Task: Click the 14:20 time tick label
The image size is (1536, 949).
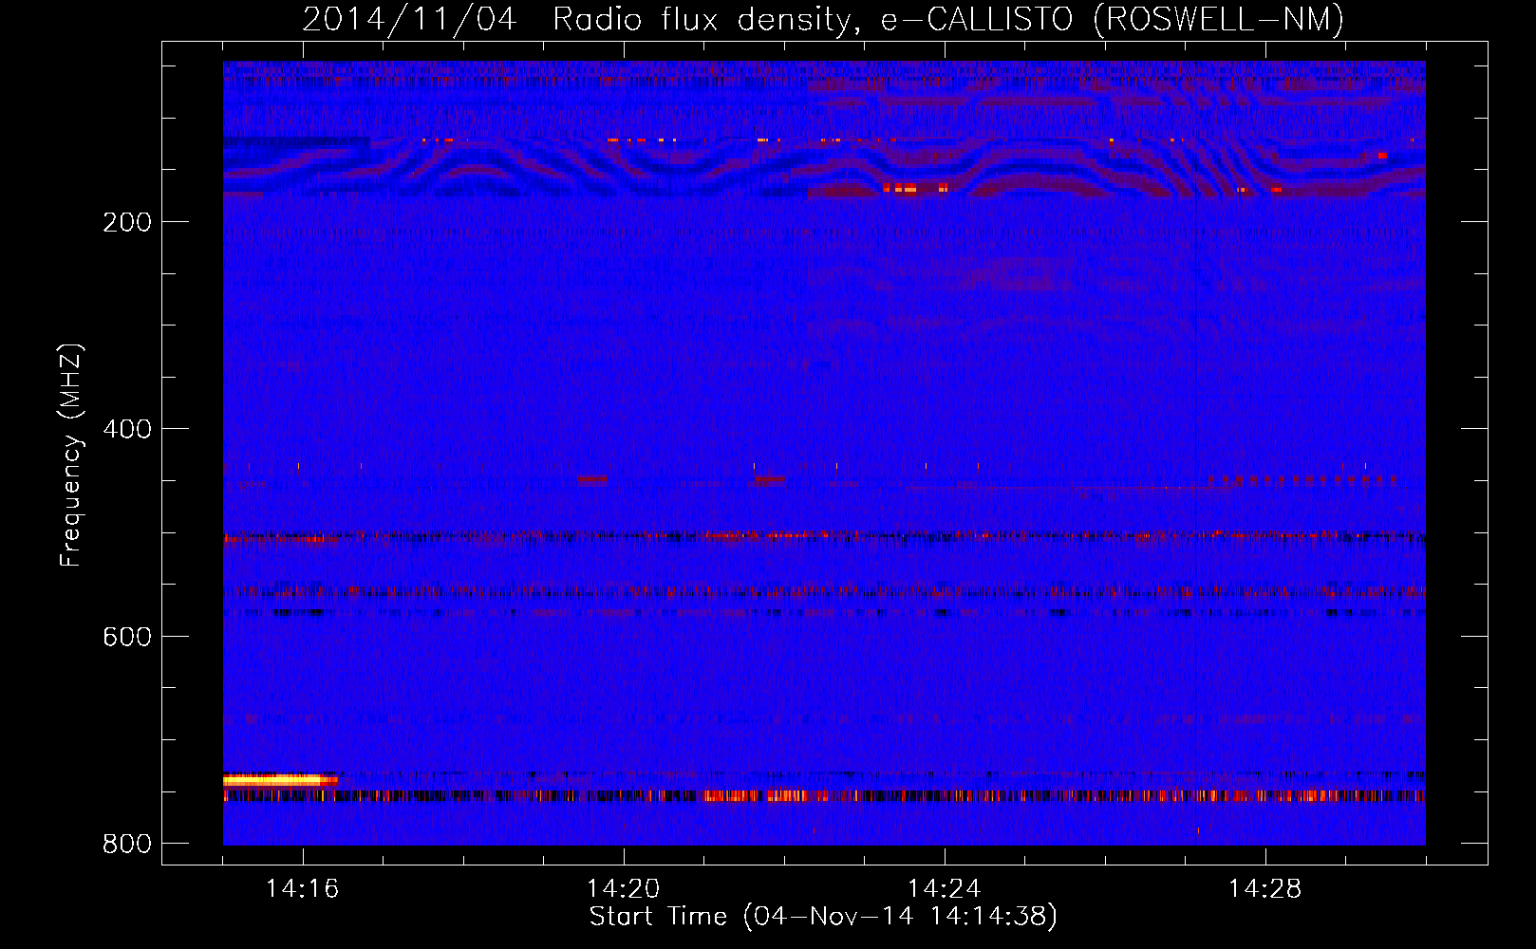Action: pos(624,888)
